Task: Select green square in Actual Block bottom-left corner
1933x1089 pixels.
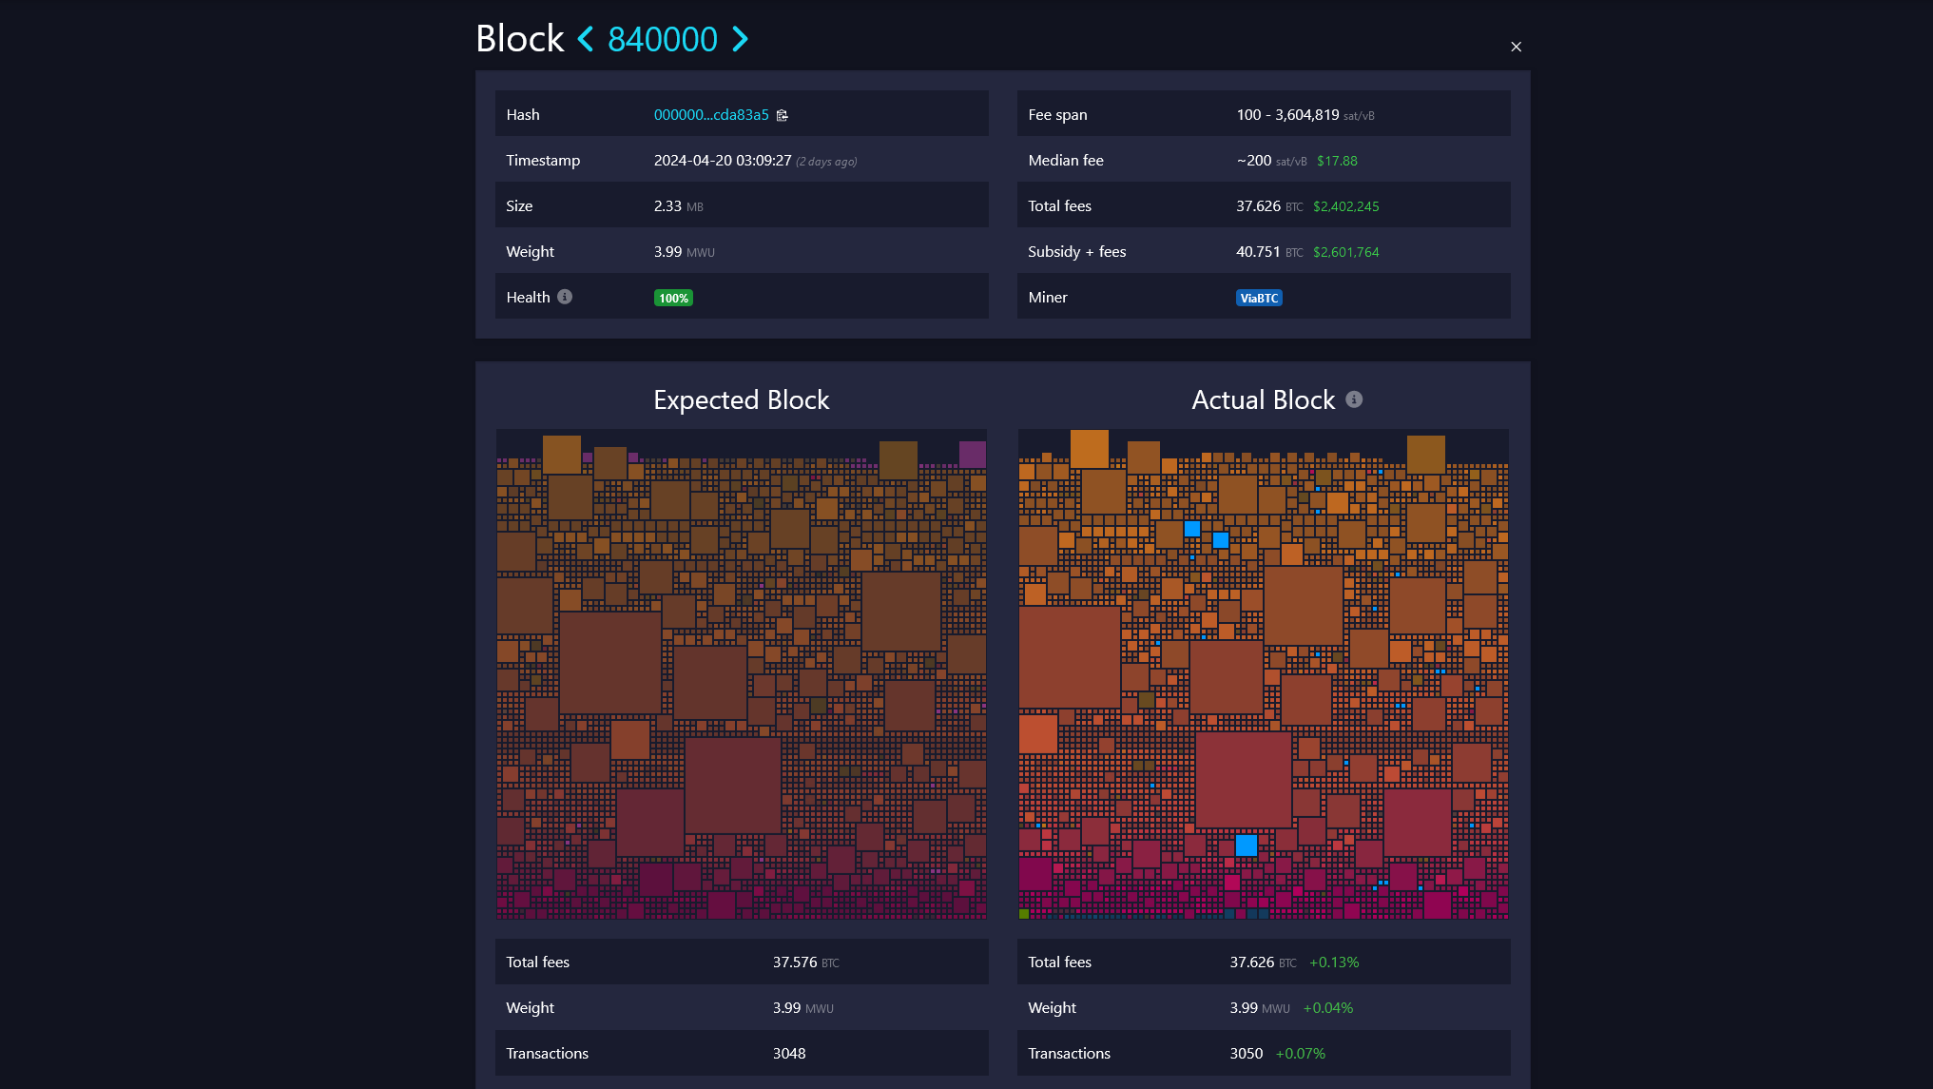Action: [1024, 914]
